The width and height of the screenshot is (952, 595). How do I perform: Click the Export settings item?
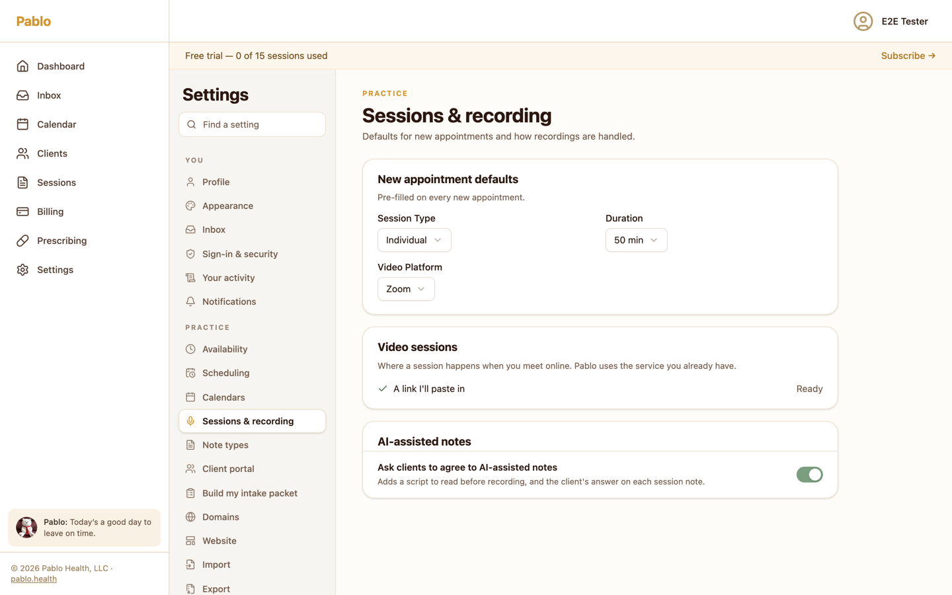point(252,588)
